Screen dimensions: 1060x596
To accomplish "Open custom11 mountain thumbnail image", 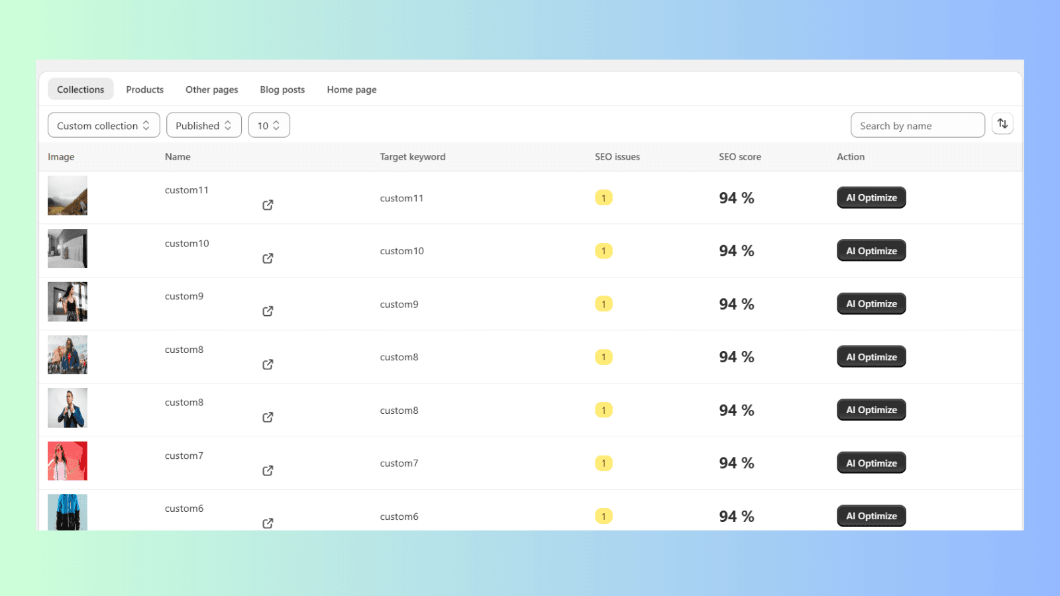I will (68, 195).
